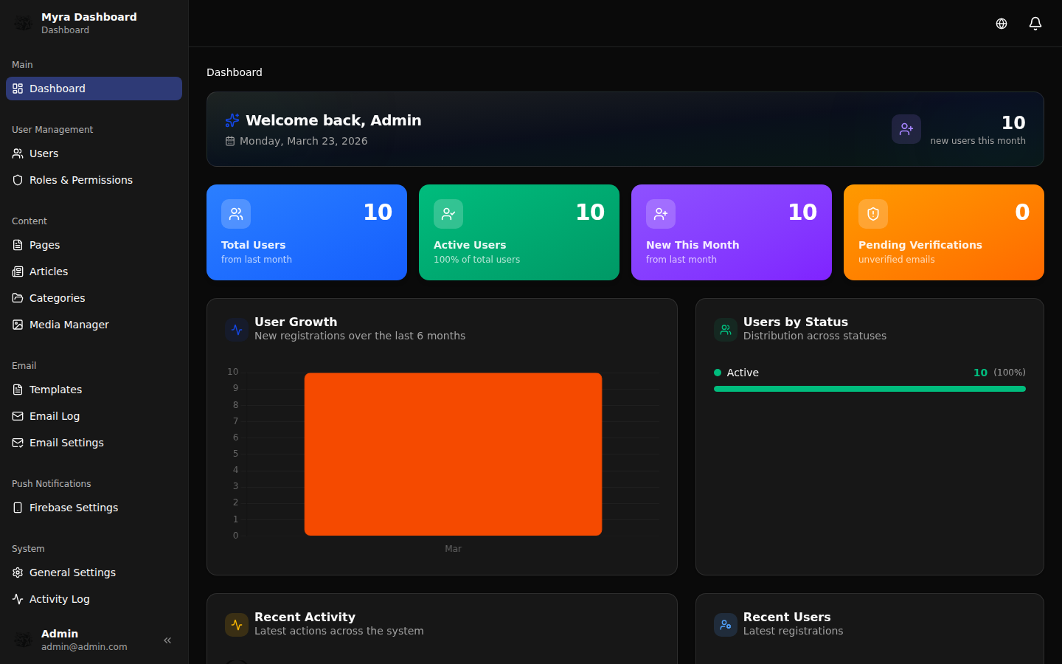
Task: Open Firebase Settings
Action: point(94,508)
